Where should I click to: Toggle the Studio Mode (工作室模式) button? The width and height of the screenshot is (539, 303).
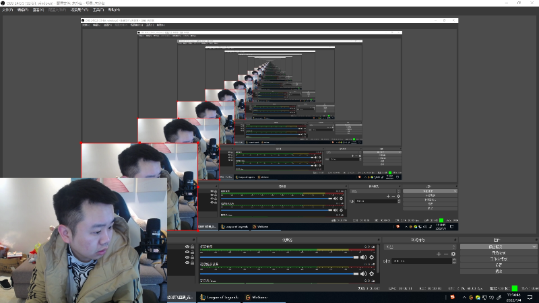tap(499, 259)
